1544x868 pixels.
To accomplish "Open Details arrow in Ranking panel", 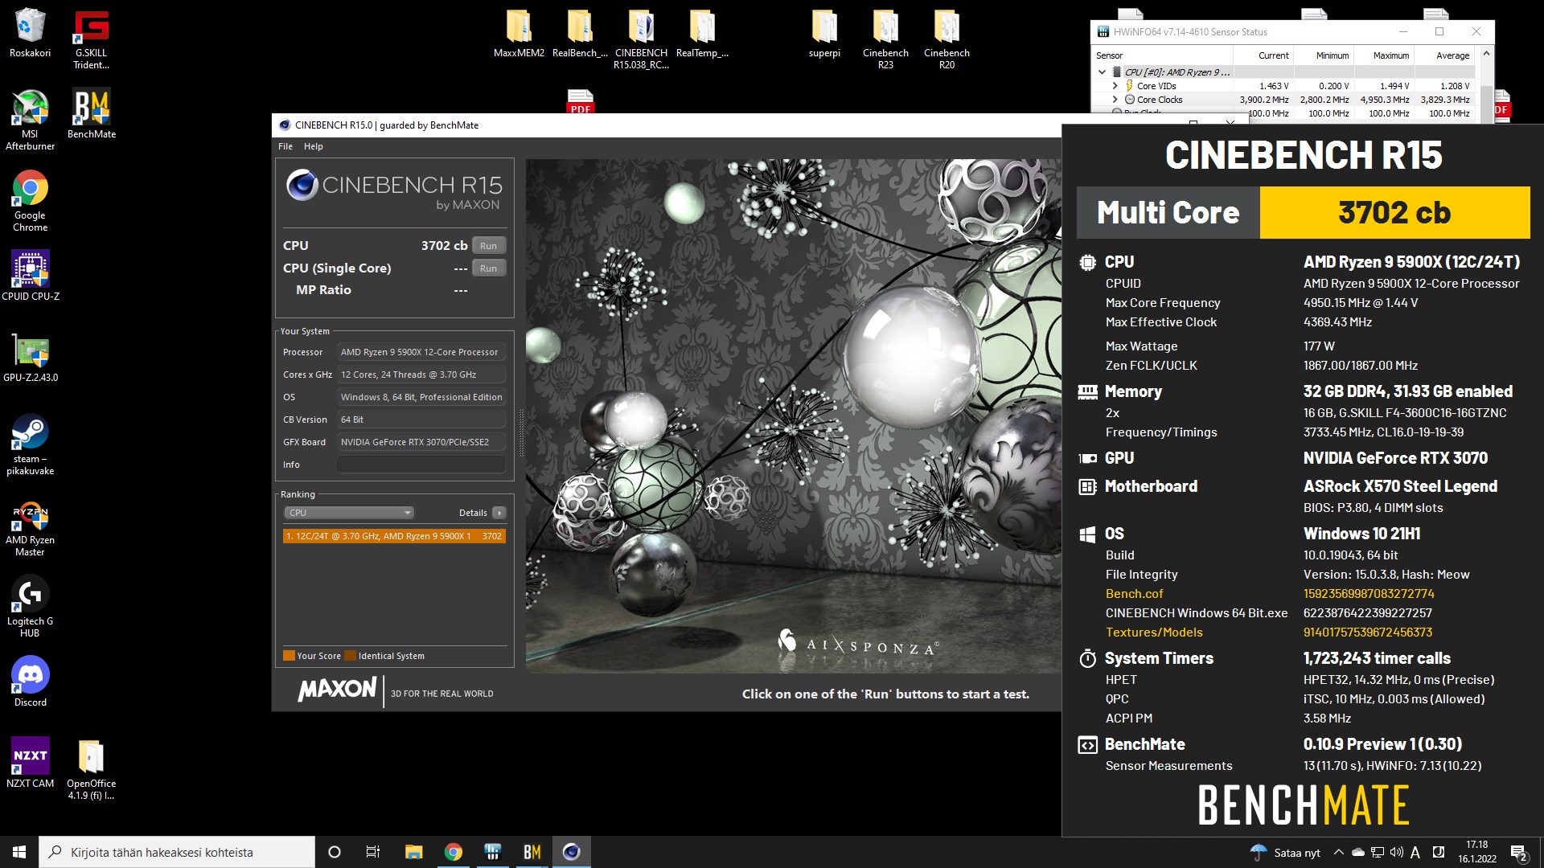I will (499, 513).
